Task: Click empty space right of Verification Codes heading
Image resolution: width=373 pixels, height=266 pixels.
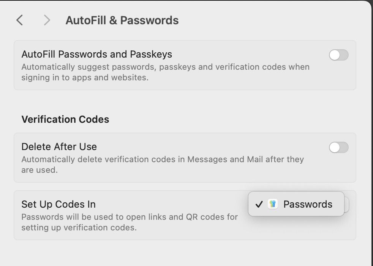Action: click(228, 119)
